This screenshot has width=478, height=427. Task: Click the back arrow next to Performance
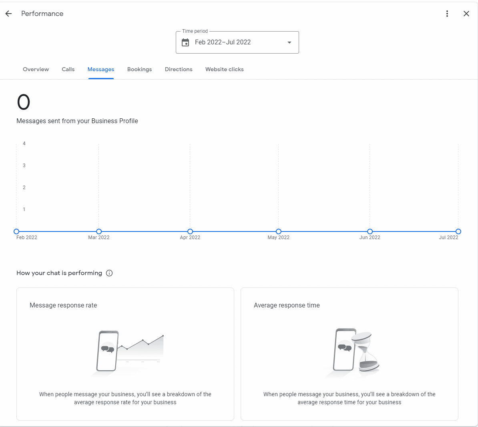8,14
